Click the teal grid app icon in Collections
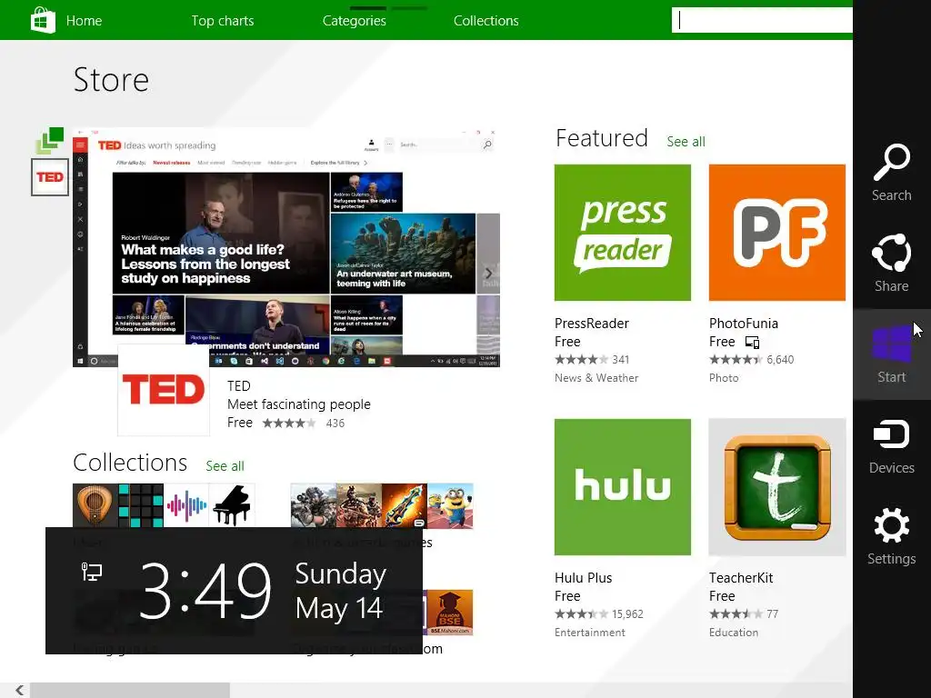This screenshot has width=931, height=698. pos(141,505)
